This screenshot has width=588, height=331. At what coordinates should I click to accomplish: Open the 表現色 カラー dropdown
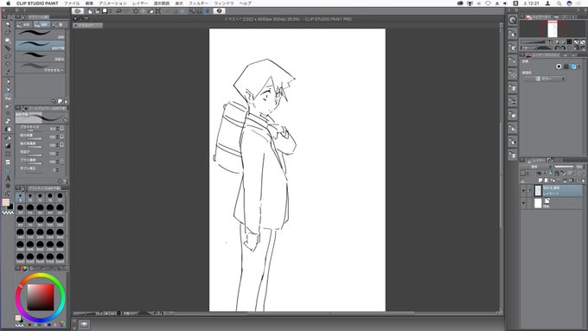(545, 79)
